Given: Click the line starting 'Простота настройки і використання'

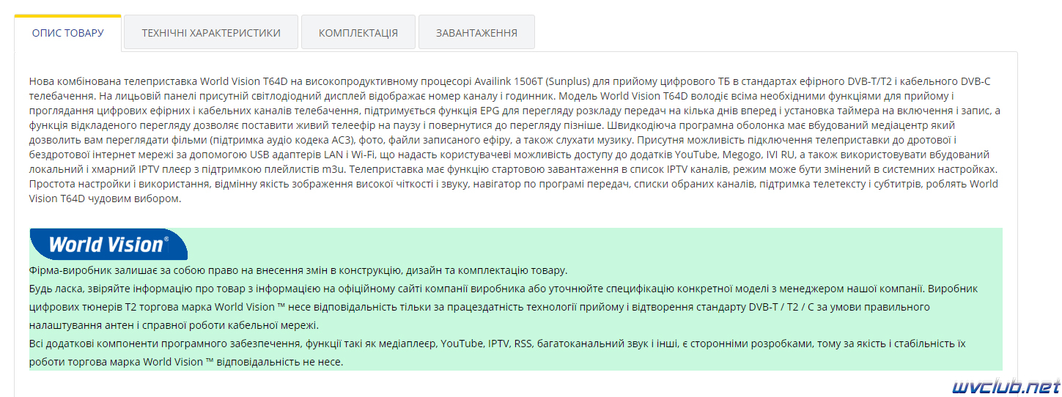Looking at the screenshot, I should [514, 183].
